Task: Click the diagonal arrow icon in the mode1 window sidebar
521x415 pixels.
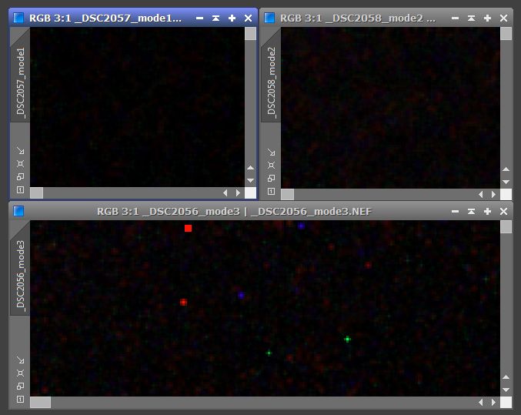Action: [21, 151]
